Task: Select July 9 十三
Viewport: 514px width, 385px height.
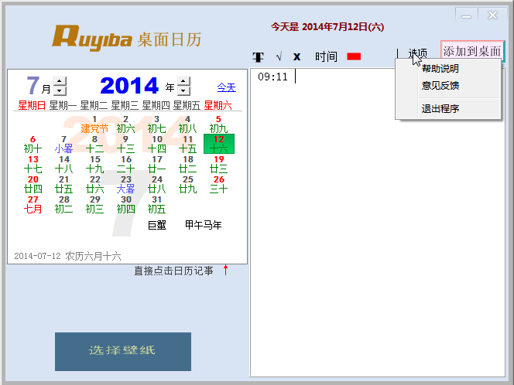Action: 125,144
